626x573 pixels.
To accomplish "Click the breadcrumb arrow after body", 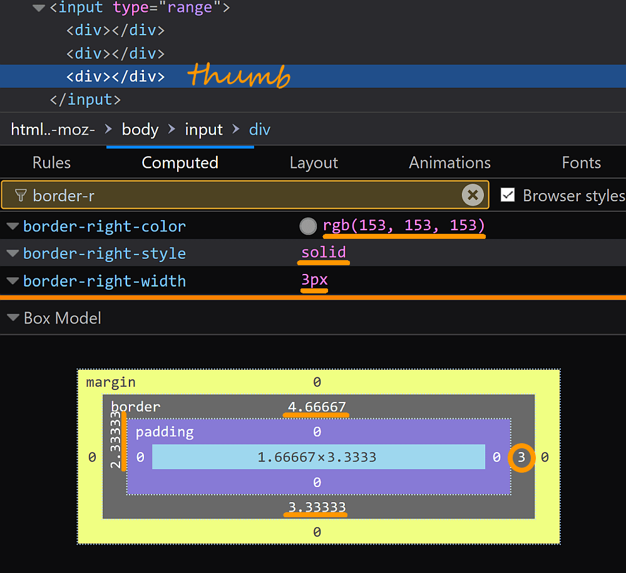I will tap(170, 130).
